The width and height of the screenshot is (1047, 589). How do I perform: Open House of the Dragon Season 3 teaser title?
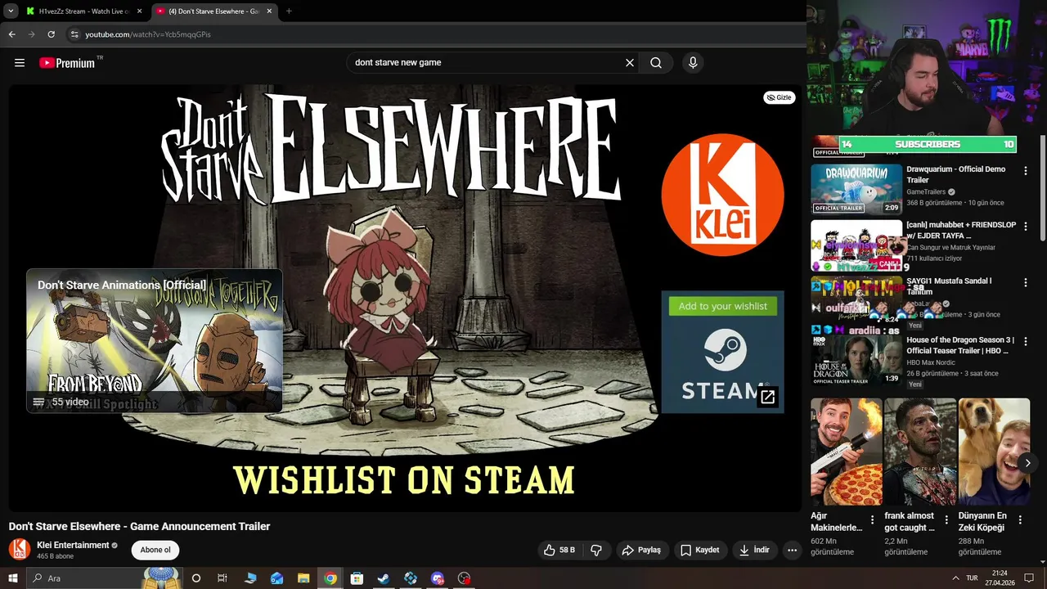pyautogui.click(x=960, y=345)
